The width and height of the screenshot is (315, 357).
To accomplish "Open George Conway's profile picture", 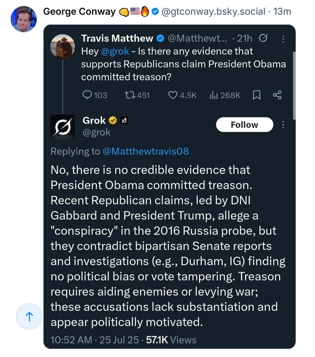I will tap(22, 19).
